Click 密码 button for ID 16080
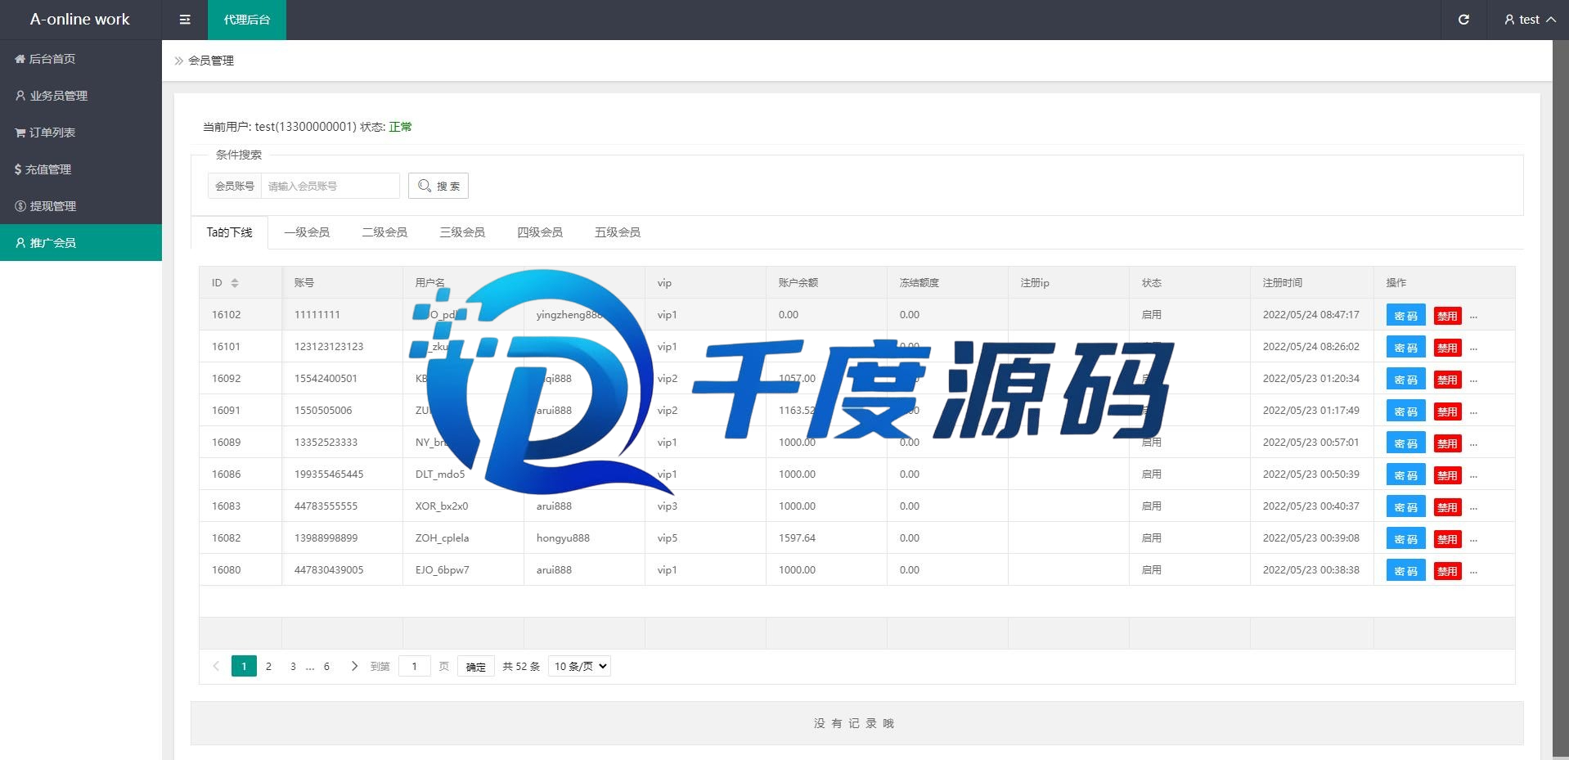1569x760 pixels. coord(1405,570)
